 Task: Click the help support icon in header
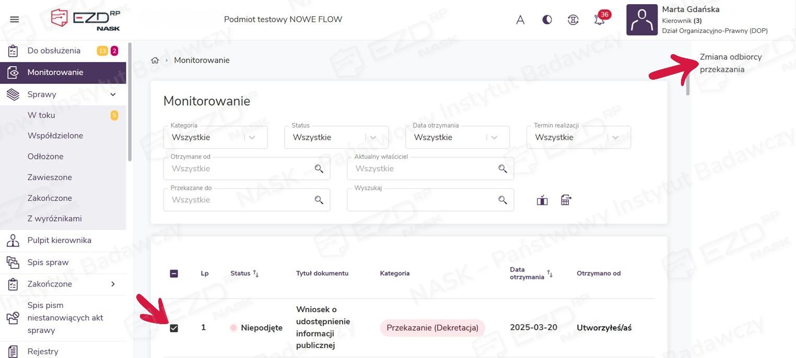coord(573,20)
